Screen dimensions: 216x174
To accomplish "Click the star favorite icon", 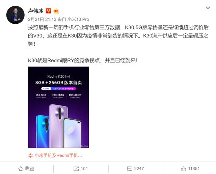I will pyautogui.click(x=21, y=169).
